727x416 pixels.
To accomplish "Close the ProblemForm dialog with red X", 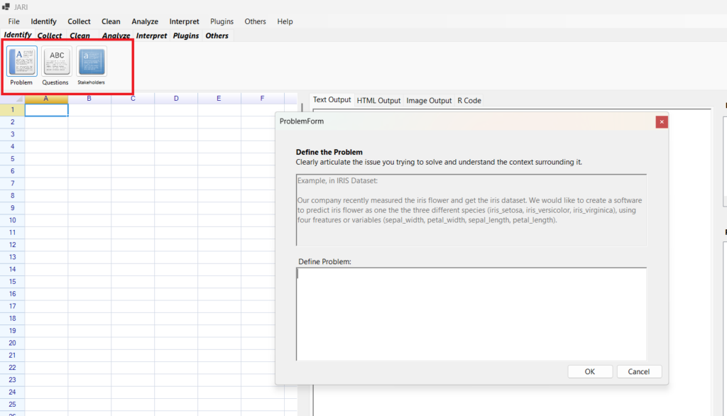I will tap(662, 121).
